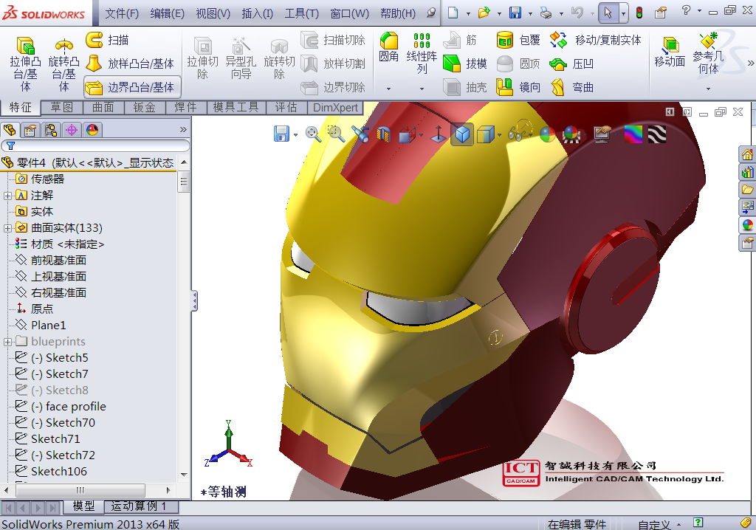
Task: Click the 移动面 move face tool
Action: 670,51
